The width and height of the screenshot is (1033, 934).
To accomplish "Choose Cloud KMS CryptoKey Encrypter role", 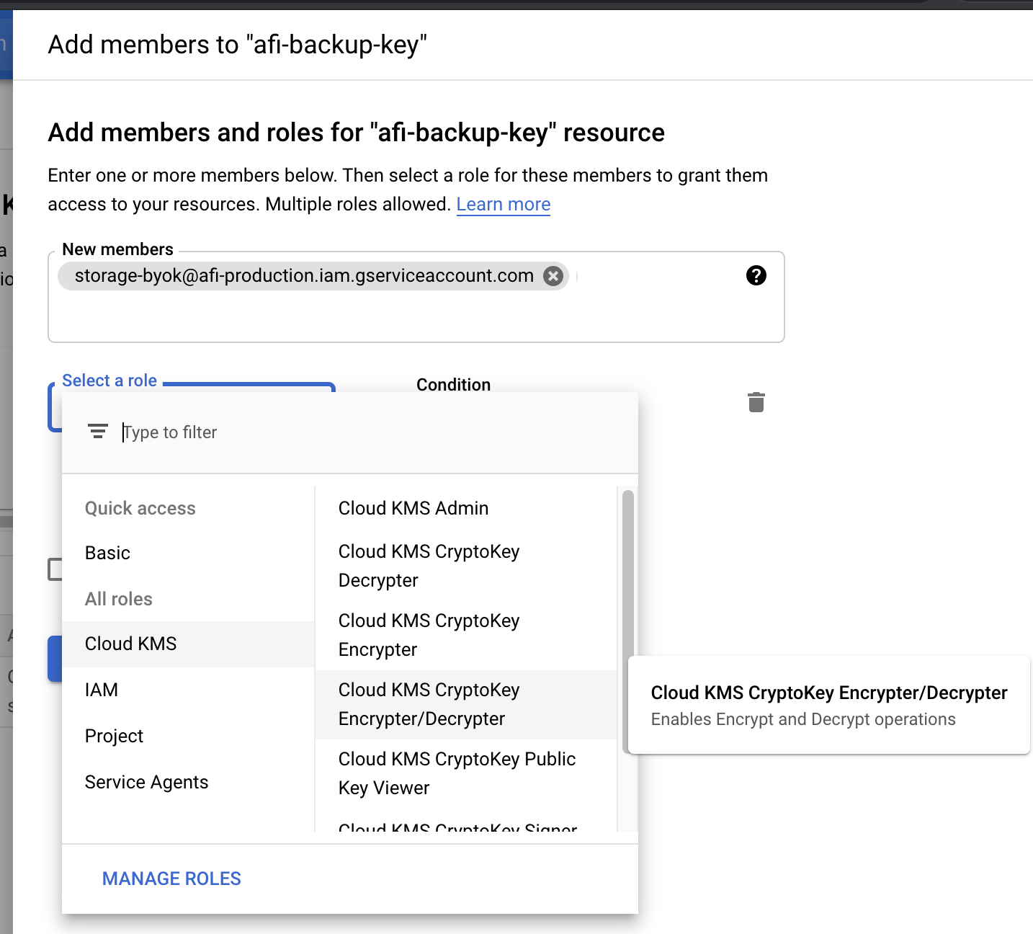I will [x=466, y=635].
